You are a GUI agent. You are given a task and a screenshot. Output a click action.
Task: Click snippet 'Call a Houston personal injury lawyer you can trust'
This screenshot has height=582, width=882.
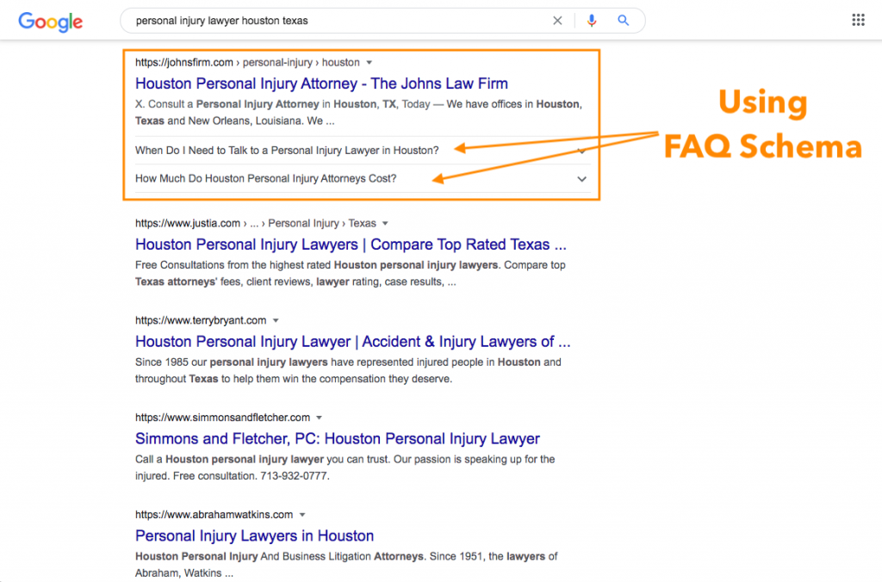click(345, 467)
